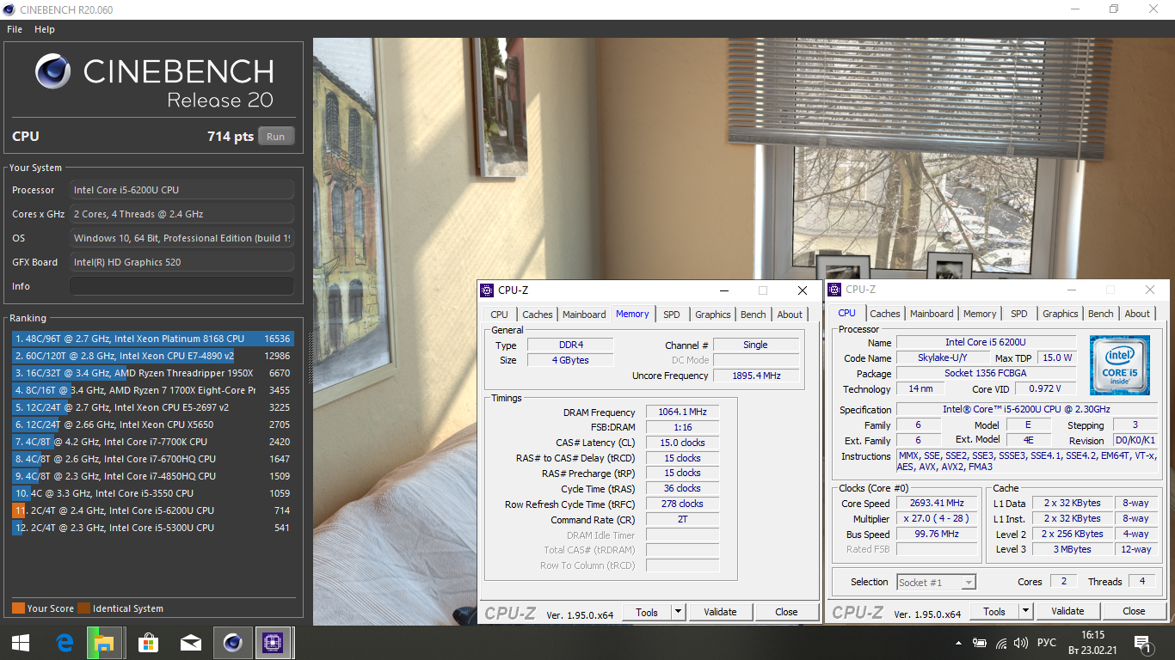The height and width of the screenshot is (660, 1175).
Task: Click the brown Identical System legend swatch
Action: click(x=83, y=608)
